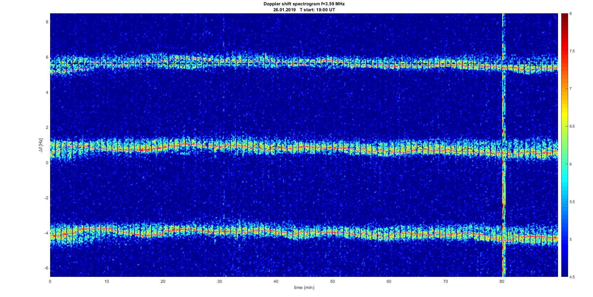Click the y-axis tick label '4'
Image resolution: width=593 pixels, height=297 pixels.
(x=47, y=92)
